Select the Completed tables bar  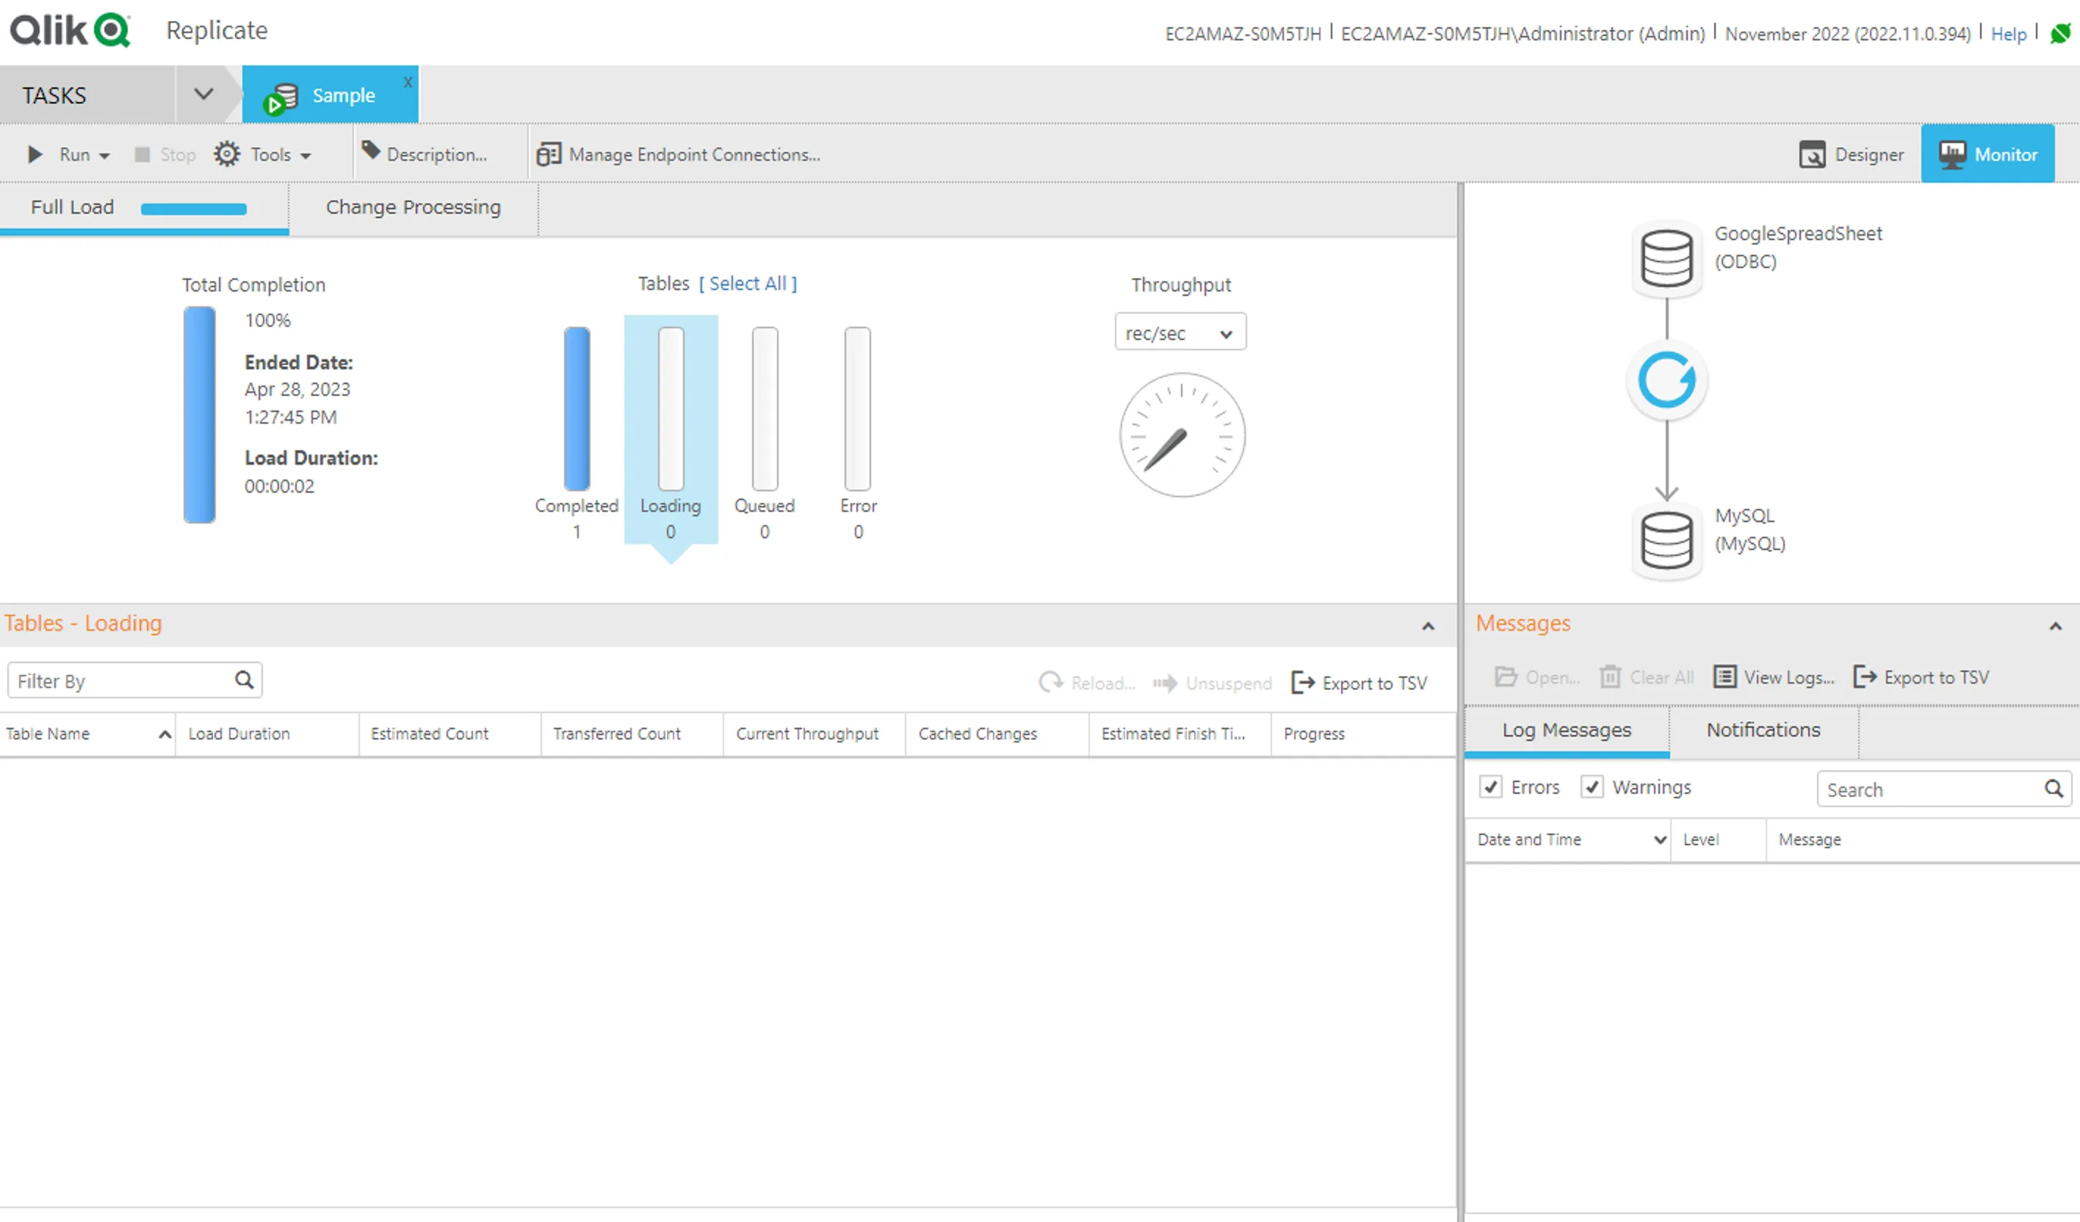pos(577,408)
